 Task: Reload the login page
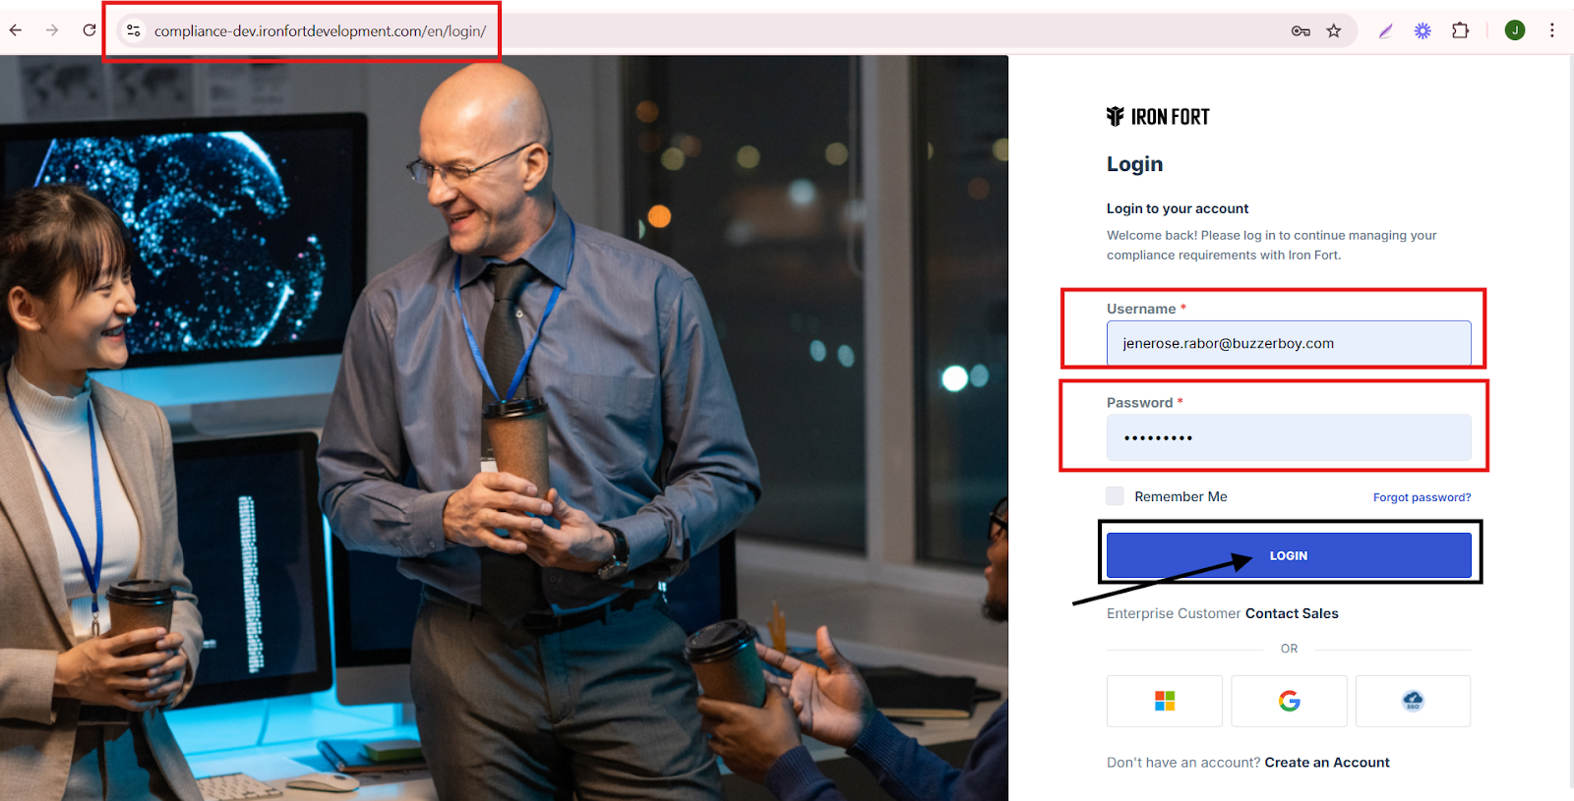(90, 30)
